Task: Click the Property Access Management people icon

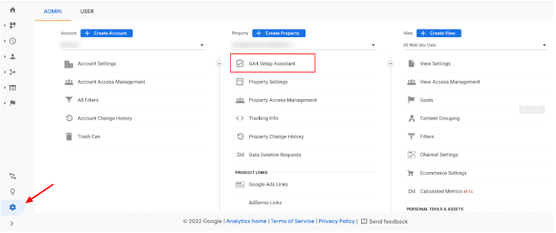Action: pos(240,100)
